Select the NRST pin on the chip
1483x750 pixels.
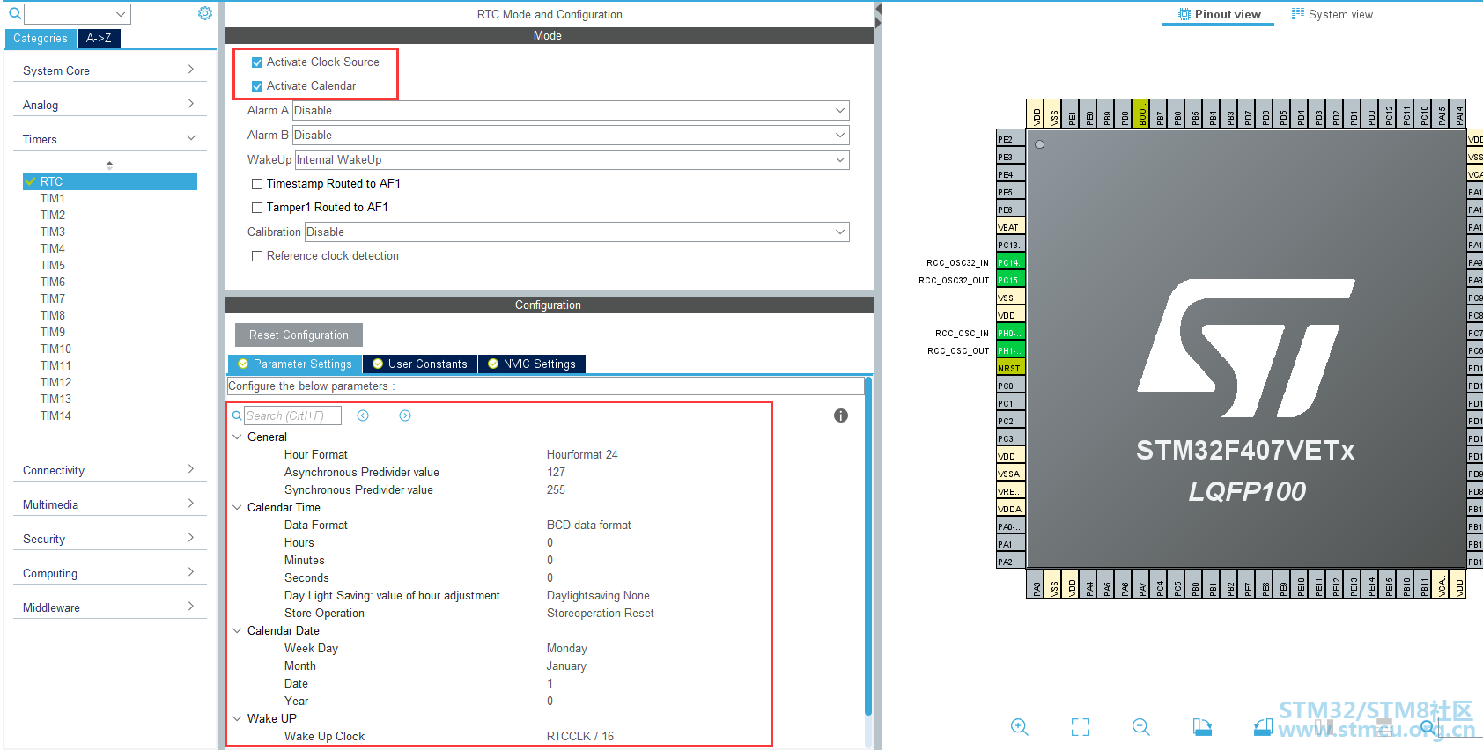point(1010,368)
